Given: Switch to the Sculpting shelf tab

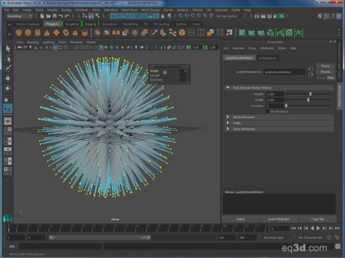Looking at the screenshot, I should tap(72, 24).
